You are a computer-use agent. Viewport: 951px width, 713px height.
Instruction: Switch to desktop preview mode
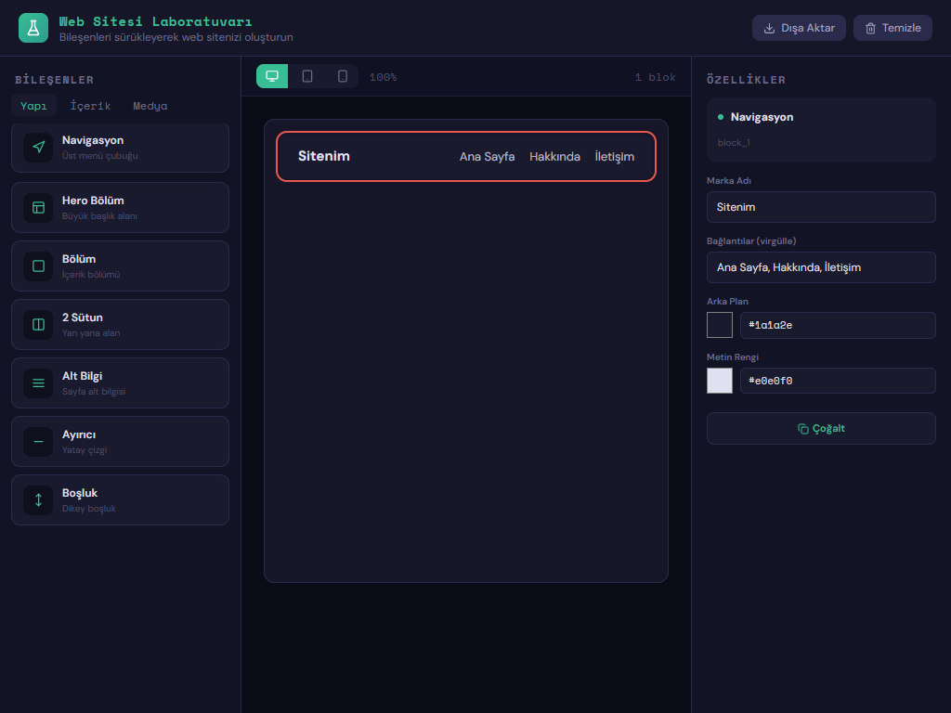(272, 76)
